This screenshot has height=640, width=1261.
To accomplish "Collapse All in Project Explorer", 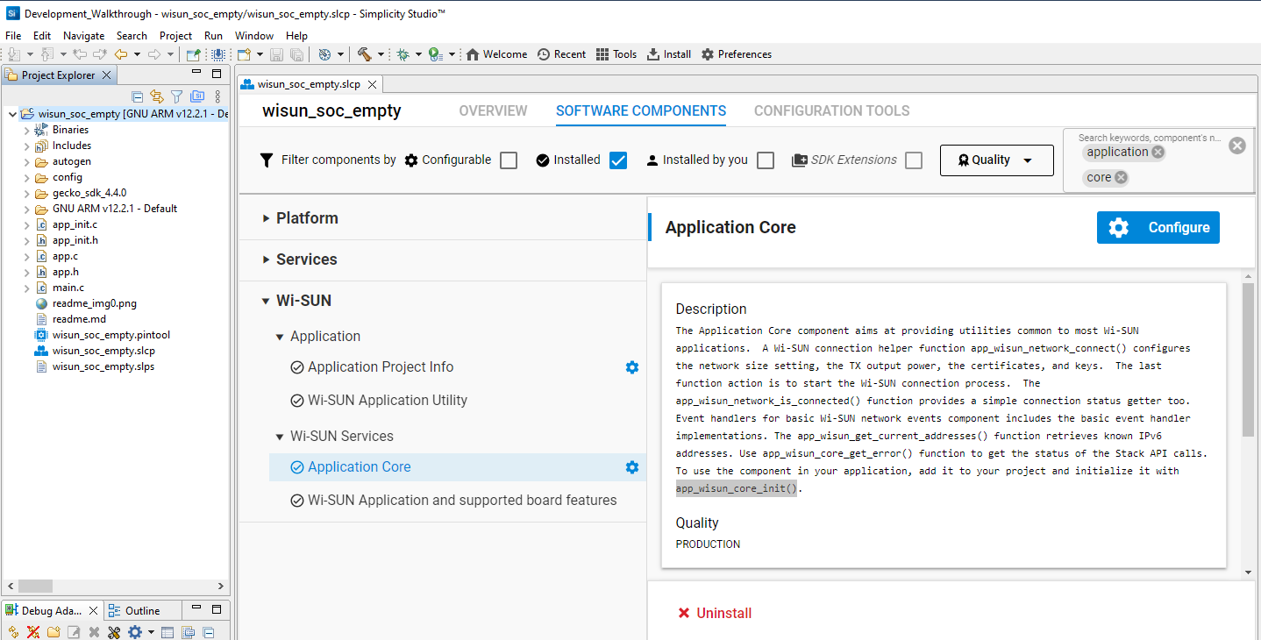I will pyautogui.click(x=138, y=96).
